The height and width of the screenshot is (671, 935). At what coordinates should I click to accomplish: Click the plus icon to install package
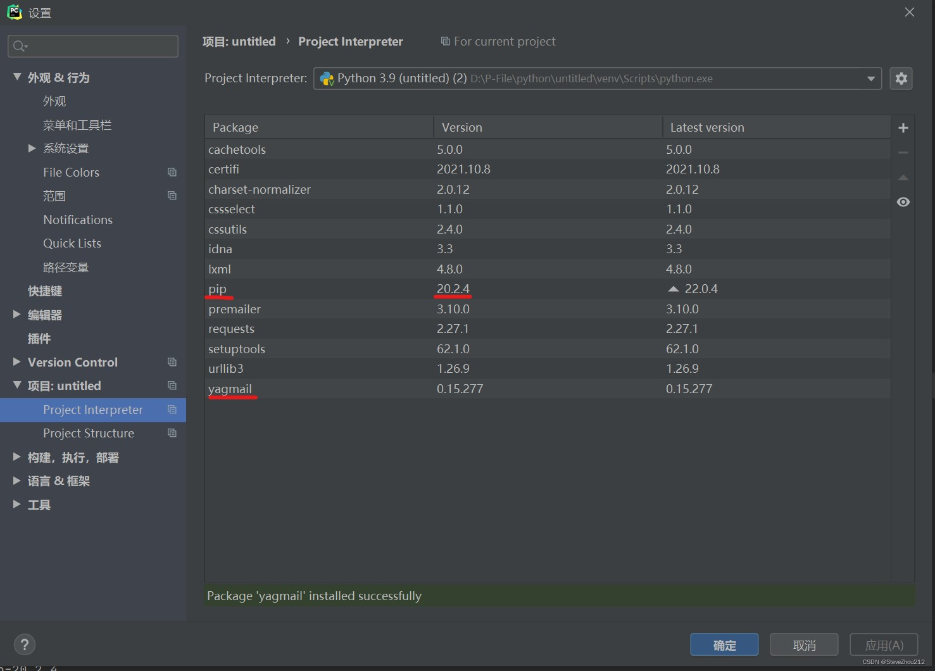coord(903,128)
